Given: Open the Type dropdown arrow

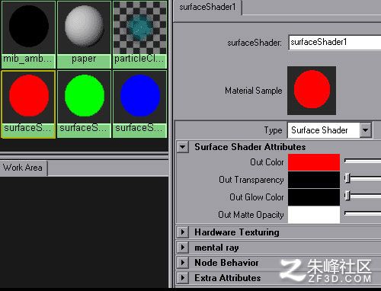Looking at the screenshot, I should pos(366,130).
